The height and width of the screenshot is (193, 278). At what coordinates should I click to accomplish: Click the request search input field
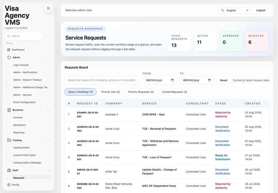pos(103,80)
